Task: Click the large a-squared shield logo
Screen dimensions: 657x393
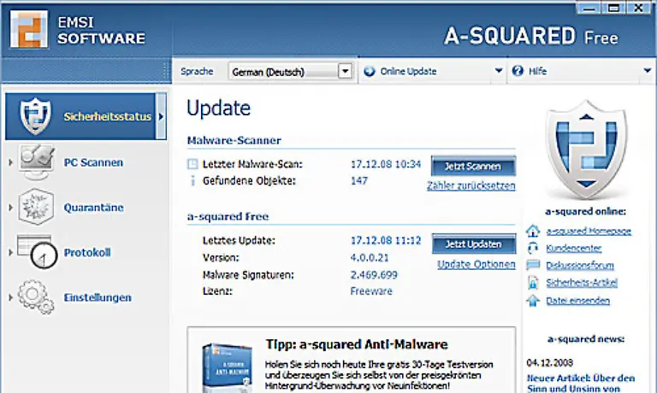Action: coord(586,150)
